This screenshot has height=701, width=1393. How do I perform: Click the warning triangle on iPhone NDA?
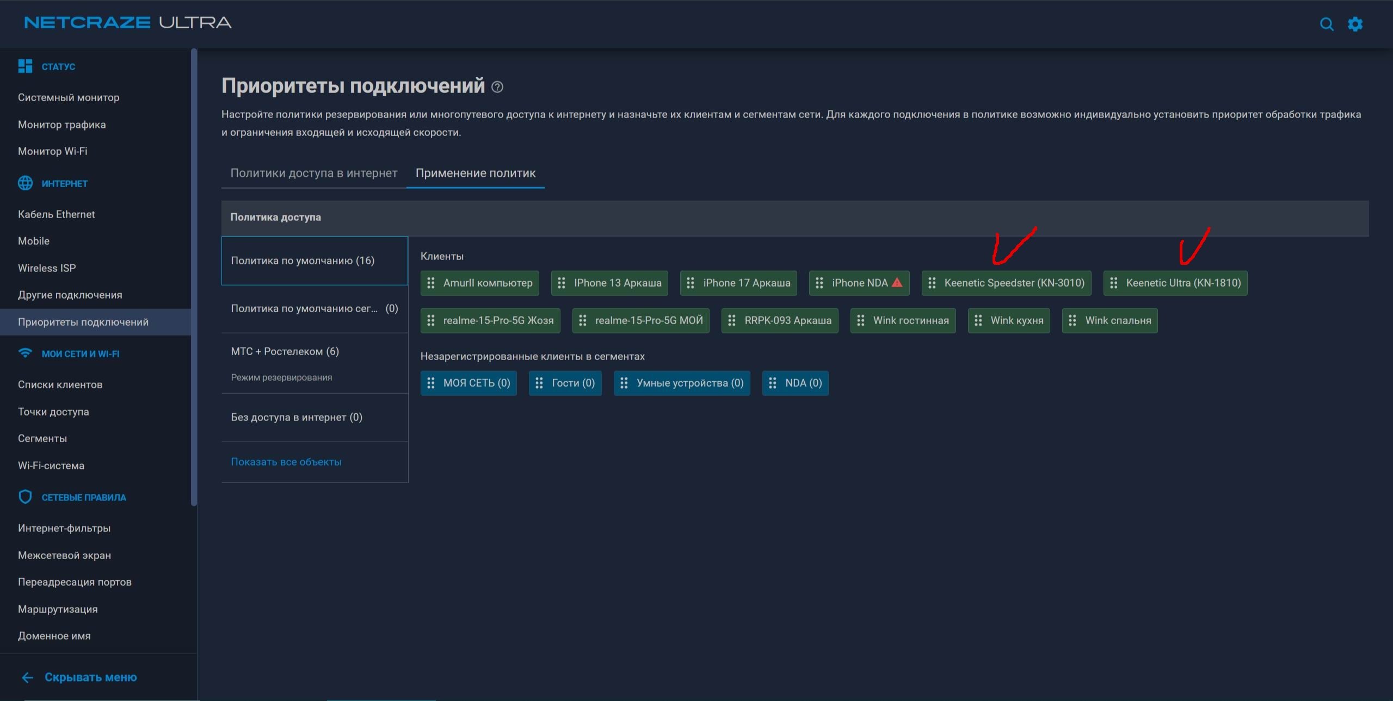[x=897, y=282]
